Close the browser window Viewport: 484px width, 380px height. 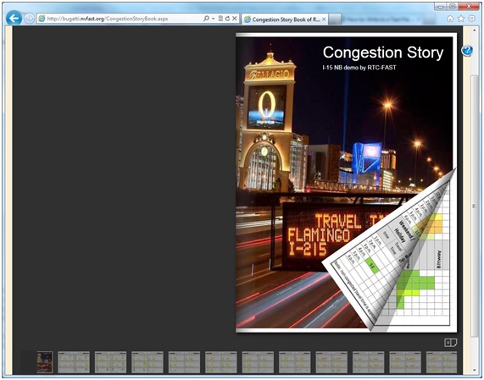pyautogui.click(x=469, y=7)
